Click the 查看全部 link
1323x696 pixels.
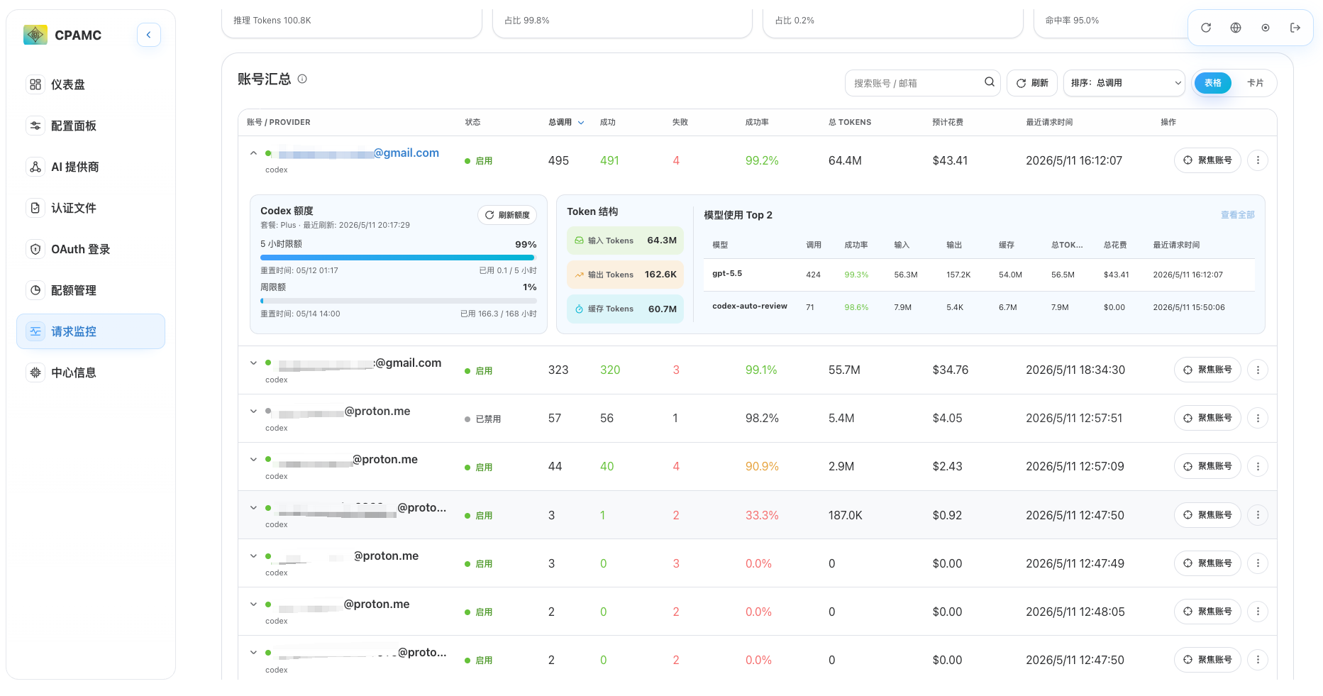point(1237,215)
